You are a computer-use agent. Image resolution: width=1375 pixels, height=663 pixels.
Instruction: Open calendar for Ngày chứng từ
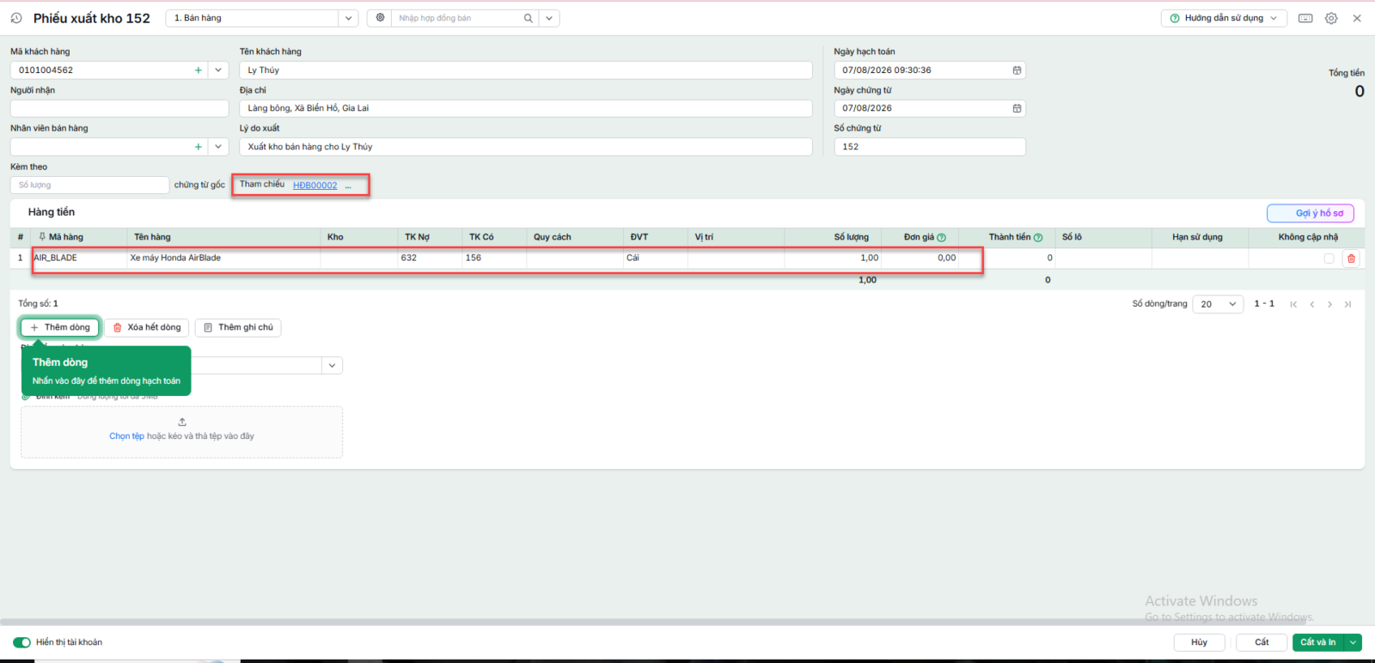(x=1017, y=108)
